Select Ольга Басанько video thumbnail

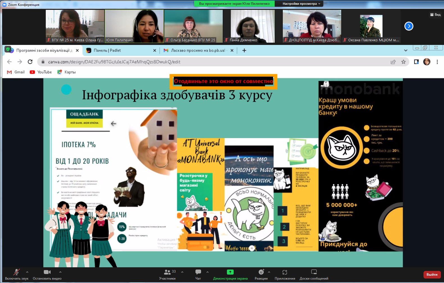[x=193, y=26]
